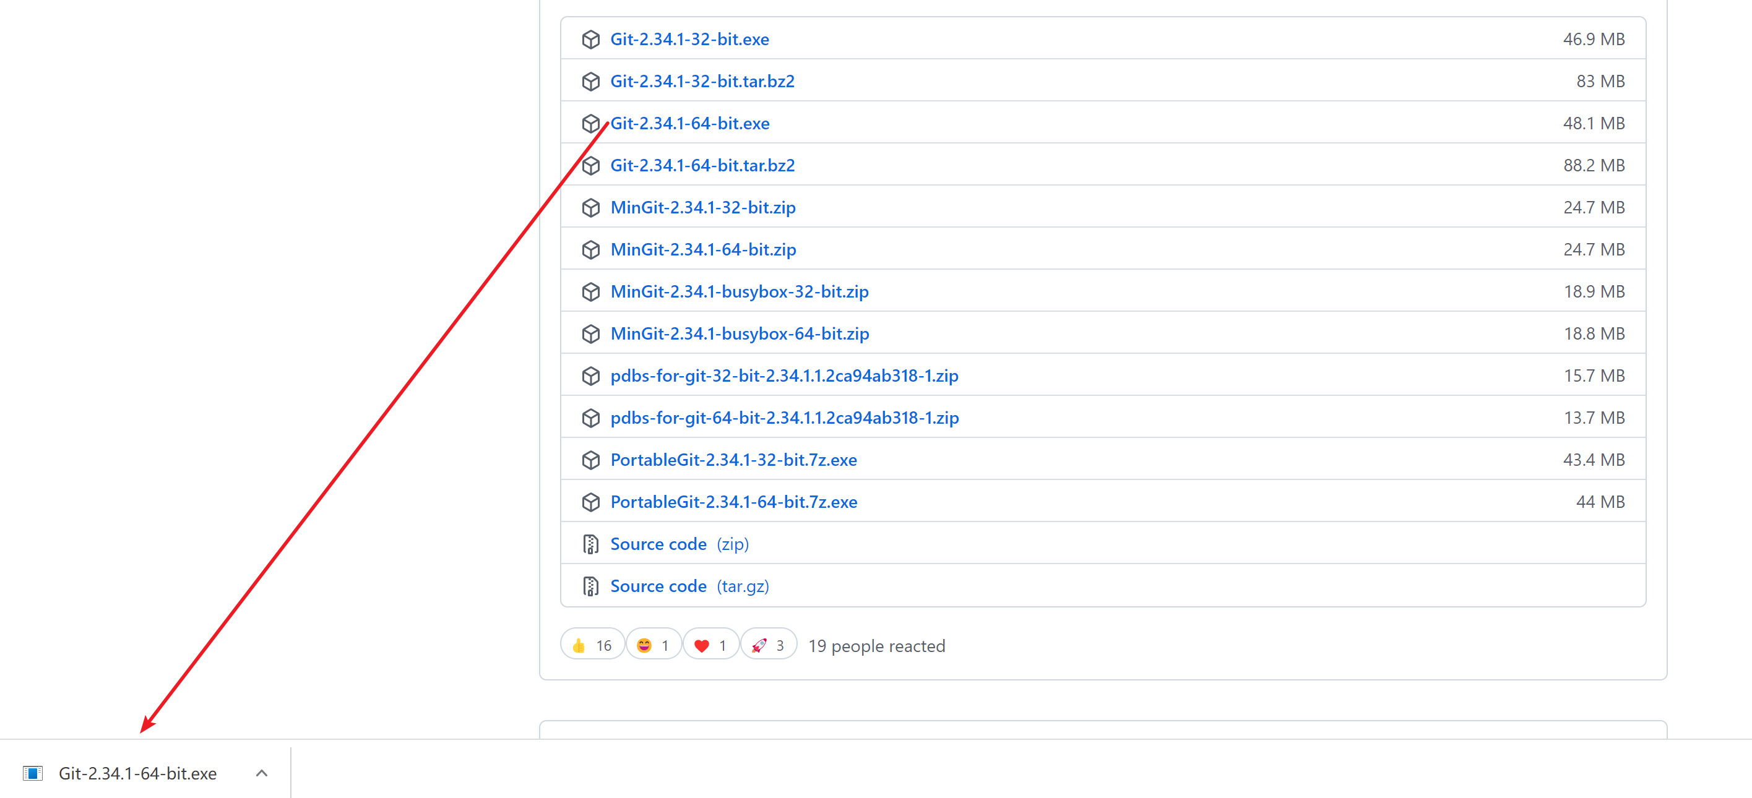Toggle the heart reaction
This screenshot has height=798, width=1752.
point(710,645)
